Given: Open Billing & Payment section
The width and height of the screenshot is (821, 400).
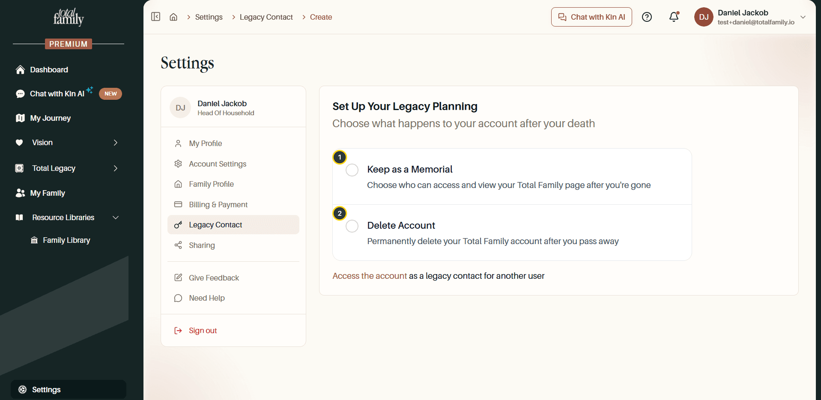Looking at the screenshot, I should pyautogui.click(x=233, y=204).
